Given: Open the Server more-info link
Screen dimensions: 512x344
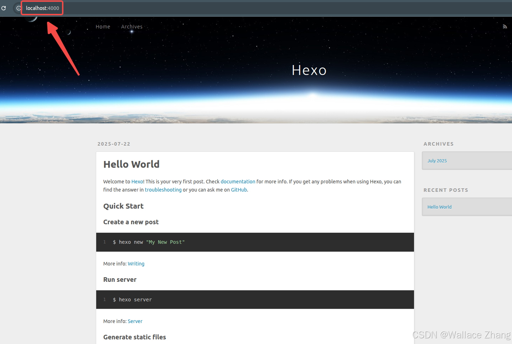Looking at the screenshot, I should (135, 321).
